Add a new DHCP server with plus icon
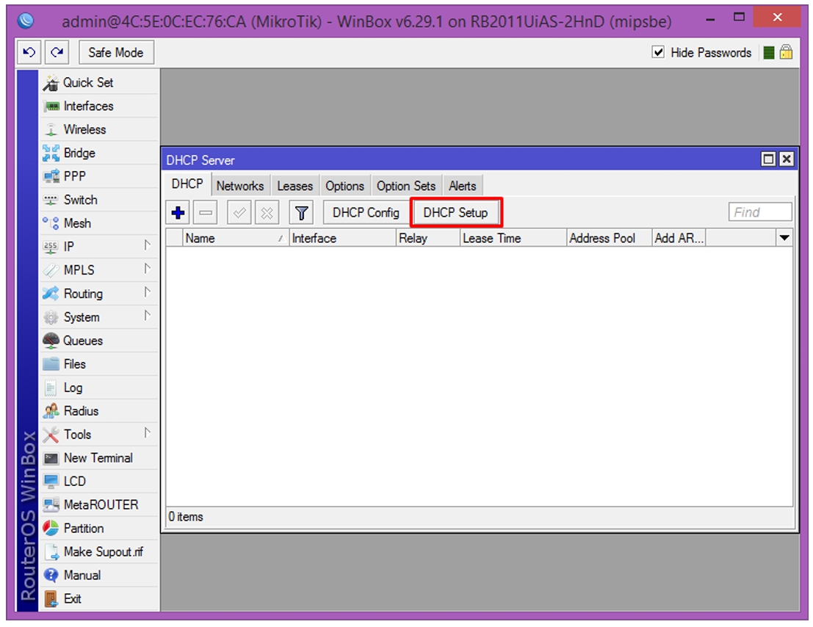 178,212
